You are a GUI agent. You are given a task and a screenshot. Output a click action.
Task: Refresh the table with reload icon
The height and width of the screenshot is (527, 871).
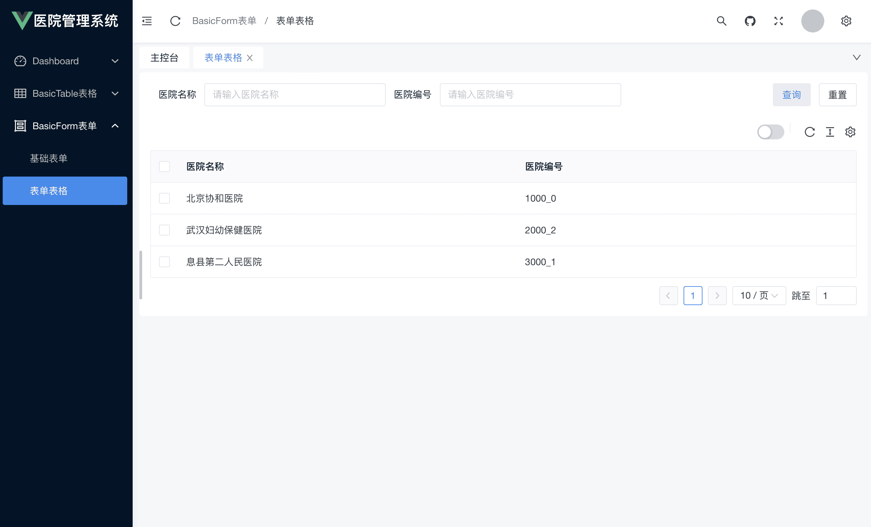pos(809,132)
